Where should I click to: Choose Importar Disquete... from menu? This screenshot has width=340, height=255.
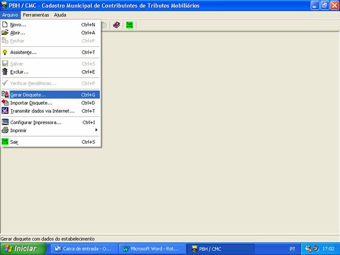(50, 103)
